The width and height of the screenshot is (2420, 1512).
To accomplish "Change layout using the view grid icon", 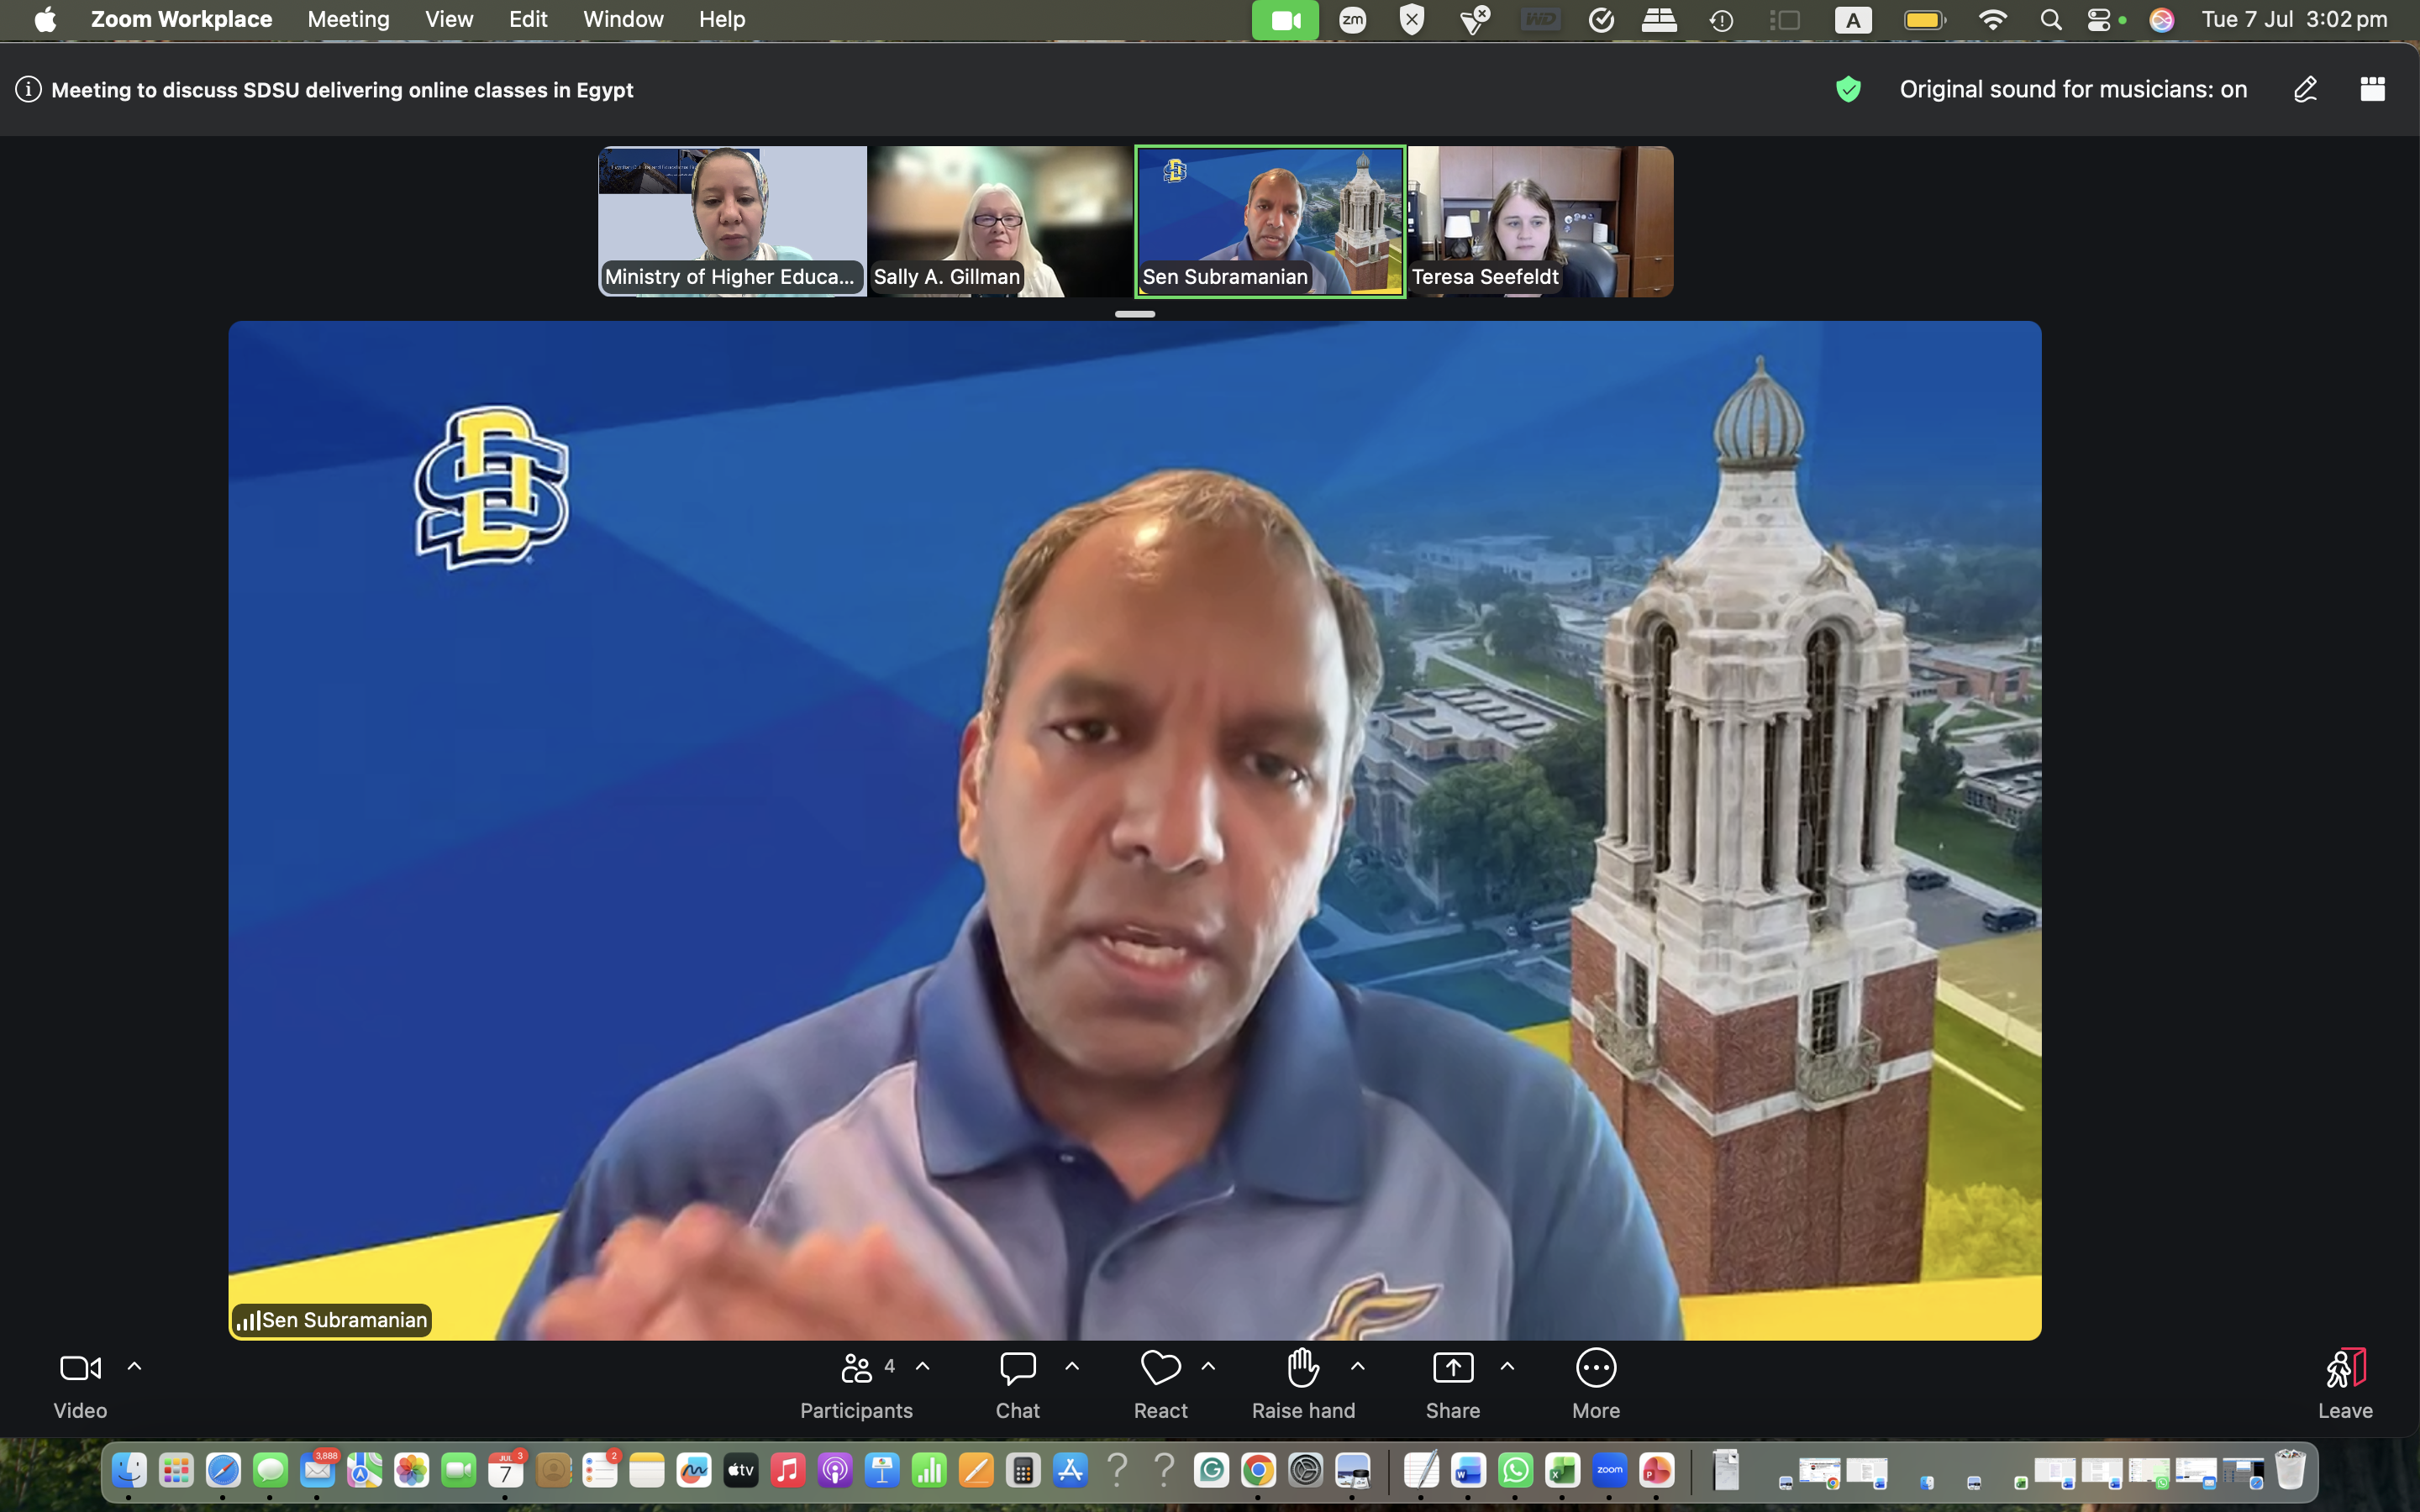I will pos(2373,89).
